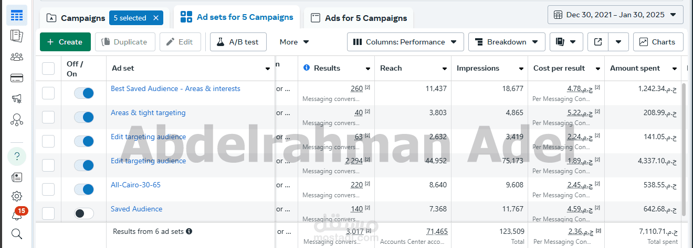Check the Best Saved Audience row checkbox
This screenshot has height=248, width=693.
(48, 93)
